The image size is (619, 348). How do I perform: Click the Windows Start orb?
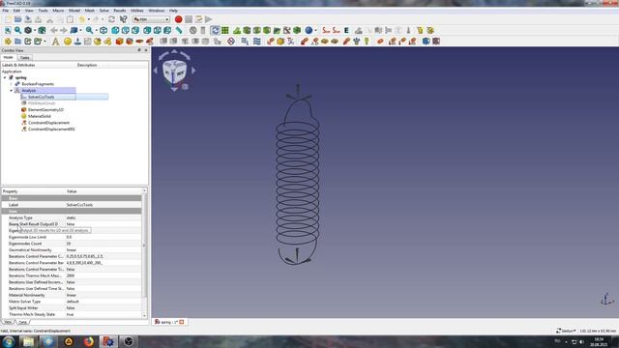(9, 341)
